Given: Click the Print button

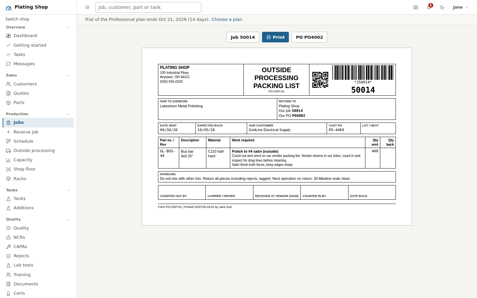Looking at the screenshot, I should click(x=275, y=37).
